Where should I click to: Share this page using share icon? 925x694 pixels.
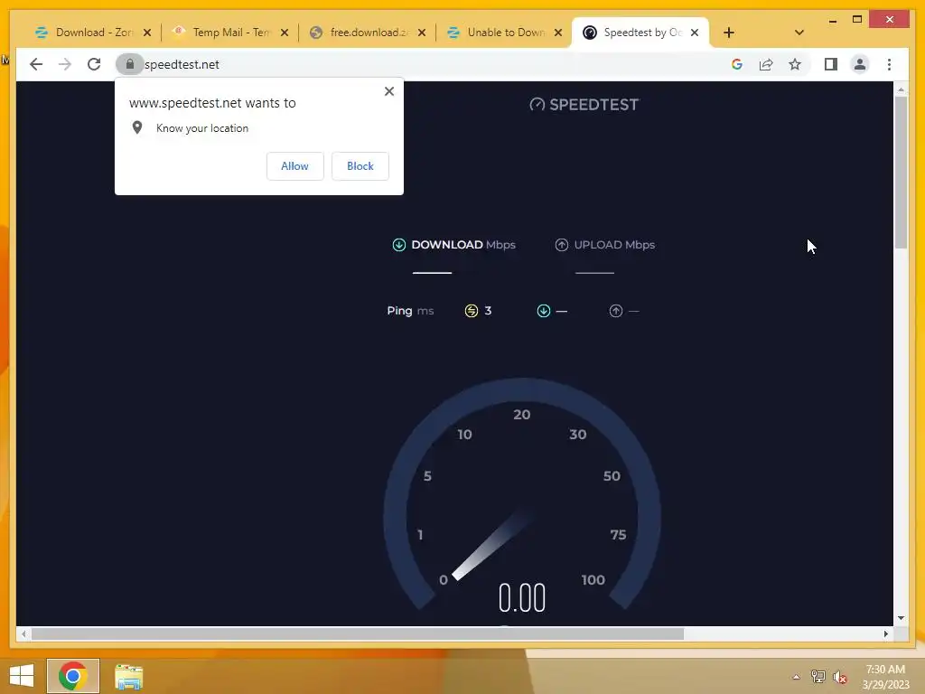766,64
